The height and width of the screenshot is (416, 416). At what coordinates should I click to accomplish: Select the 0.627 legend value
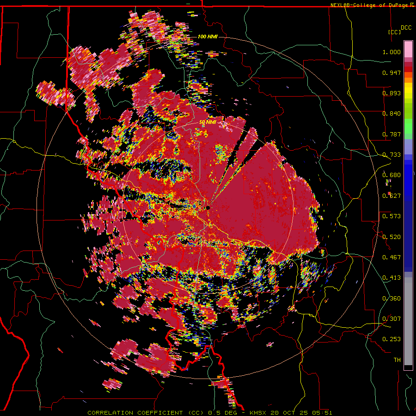392,196
